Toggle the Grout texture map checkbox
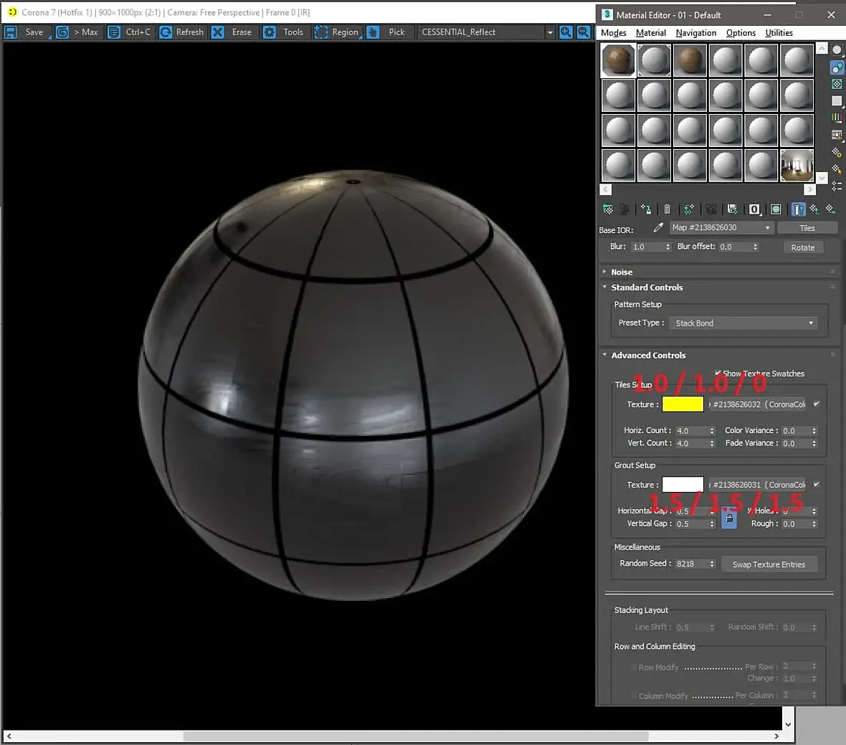This screenshot has width=846, height=745. [816, 485]
